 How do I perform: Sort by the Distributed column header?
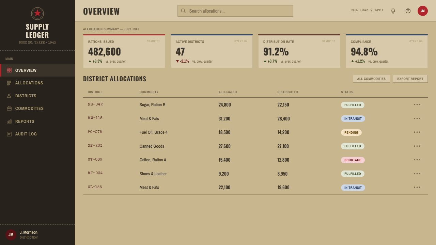[287, 92]
